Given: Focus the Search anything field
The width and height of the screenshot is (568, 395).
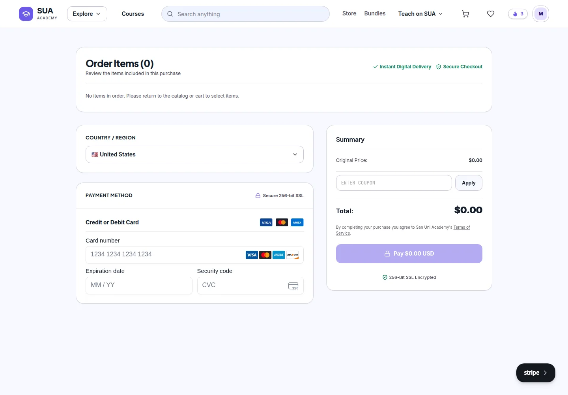Looking at the screenshot, I should (245, 14).
